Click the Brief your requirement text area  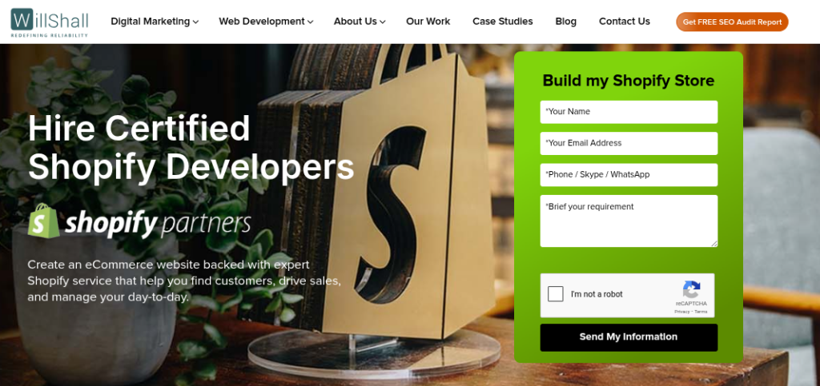click(629, 221)
